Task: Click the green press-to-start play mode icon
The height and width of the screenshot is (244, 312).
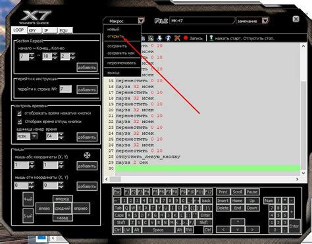Action: pyautogui.click(x=211, y=38)
